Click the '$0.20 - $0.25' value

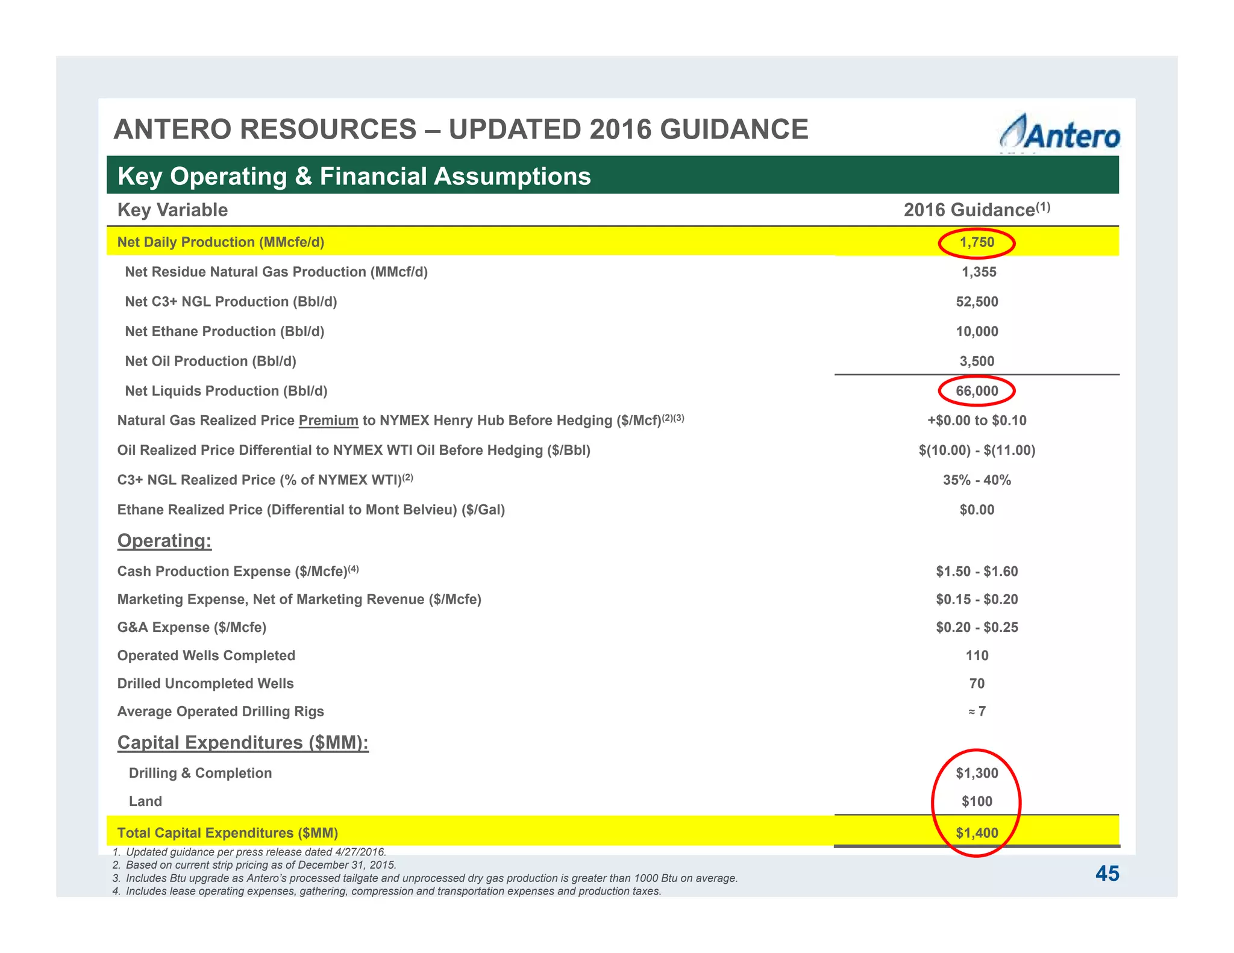pyautogui.click(x=977, y=628)
